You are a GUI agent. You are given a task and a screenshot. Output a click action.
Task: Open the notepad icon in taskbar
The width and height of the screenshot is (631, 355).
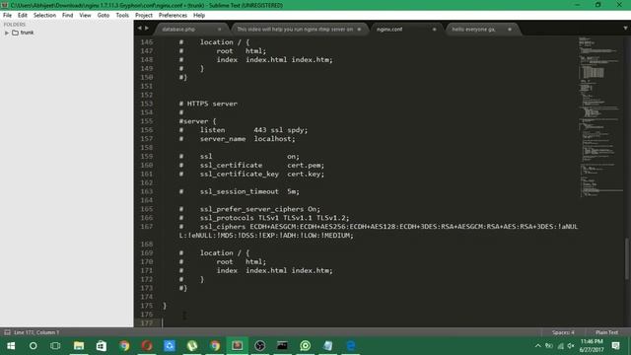[328, 346]
